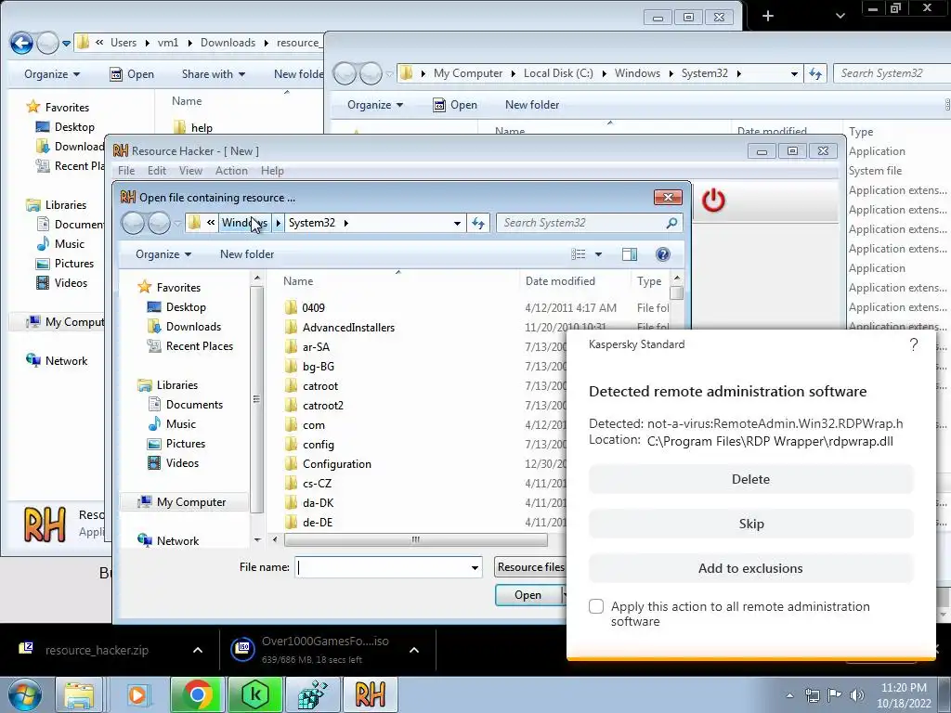
Task: Click New folder in System32 Explorer window
Action: coord(532,105)
